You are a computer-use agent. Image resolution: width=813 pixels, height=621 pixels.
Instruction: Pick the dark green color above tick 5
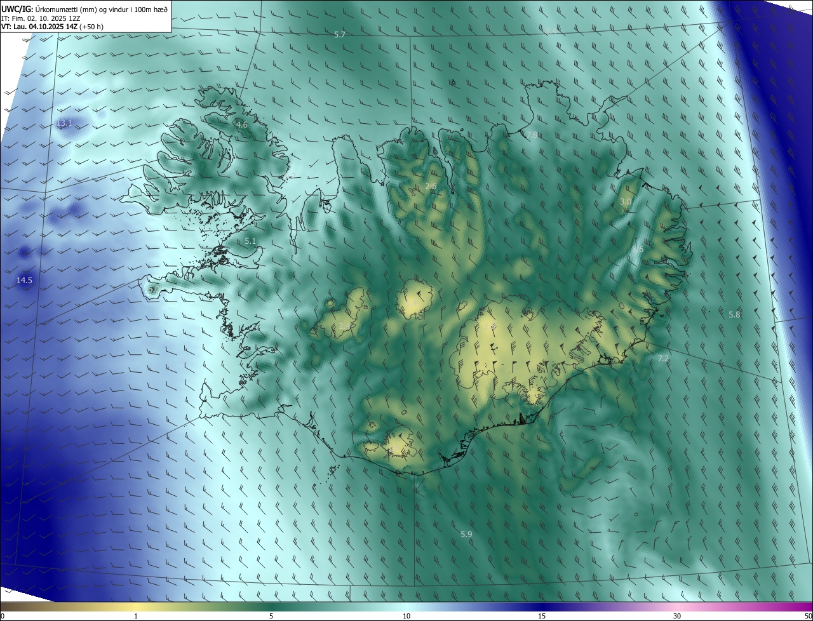[271, 606]
